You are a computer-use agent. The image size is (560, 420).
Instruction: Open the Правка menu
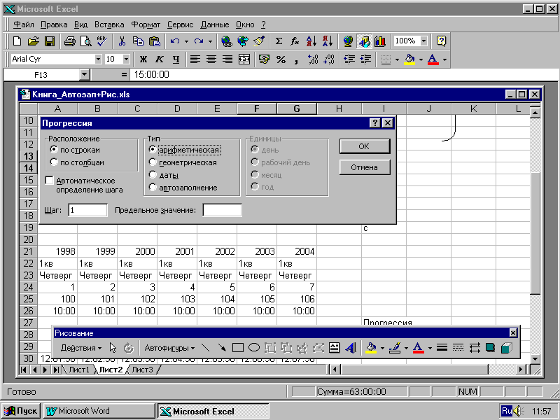pyautogui.click(x=54, y=24)
